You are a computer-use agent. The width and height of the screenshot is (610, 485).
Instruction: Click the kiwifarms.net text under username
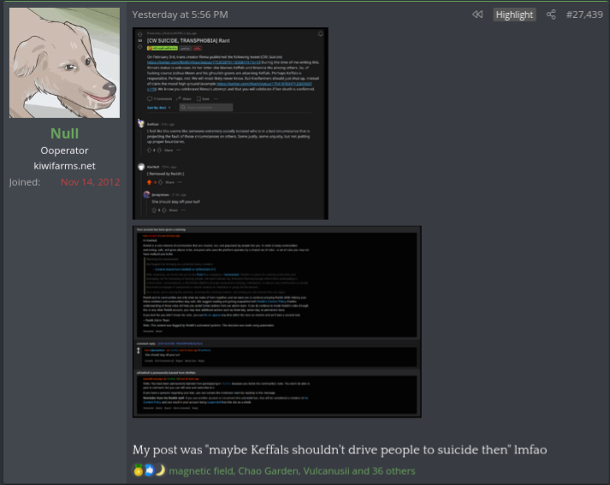click(x=64, y=165)
